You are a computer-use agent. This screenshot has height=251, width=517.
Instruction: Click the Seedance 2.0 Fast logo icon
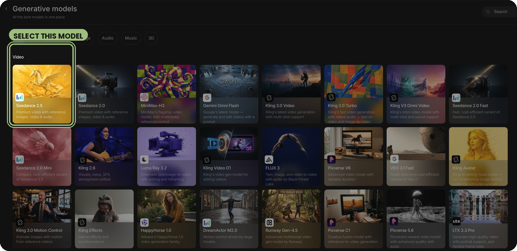[456, 98]
